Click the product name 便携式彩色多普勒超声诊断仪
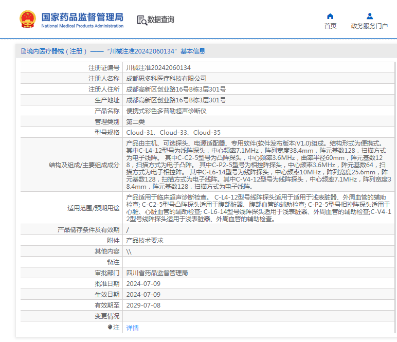This screenshot has width=397, height=342. click(x=166, y=111)
